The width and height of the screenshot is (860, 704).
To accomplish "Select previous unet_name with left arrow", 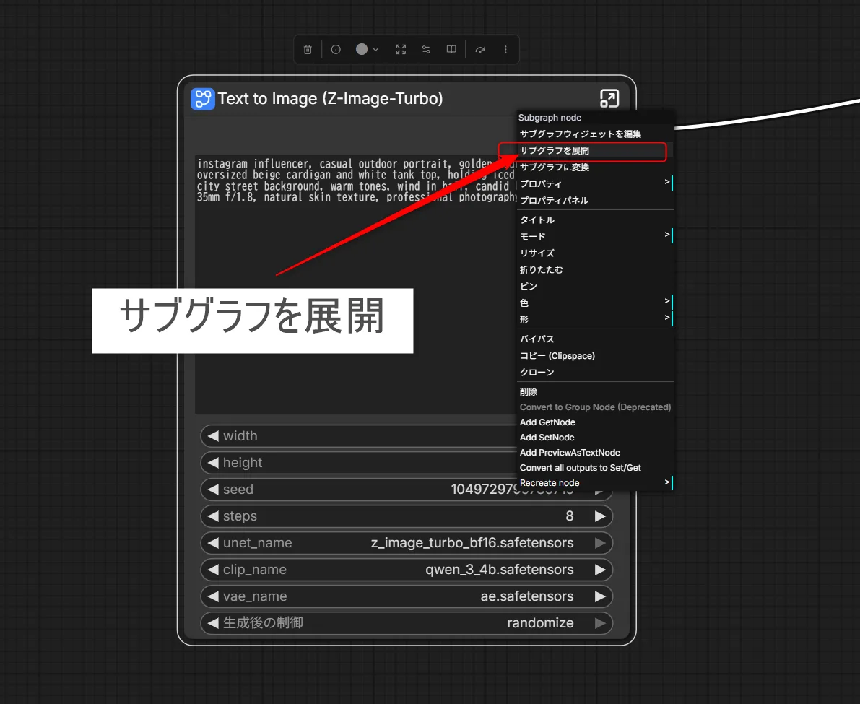I will coord(213,543).
